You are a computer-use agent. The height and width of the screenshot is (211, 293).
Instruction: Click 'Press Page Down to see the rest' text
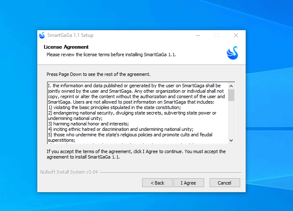(99, 74)
